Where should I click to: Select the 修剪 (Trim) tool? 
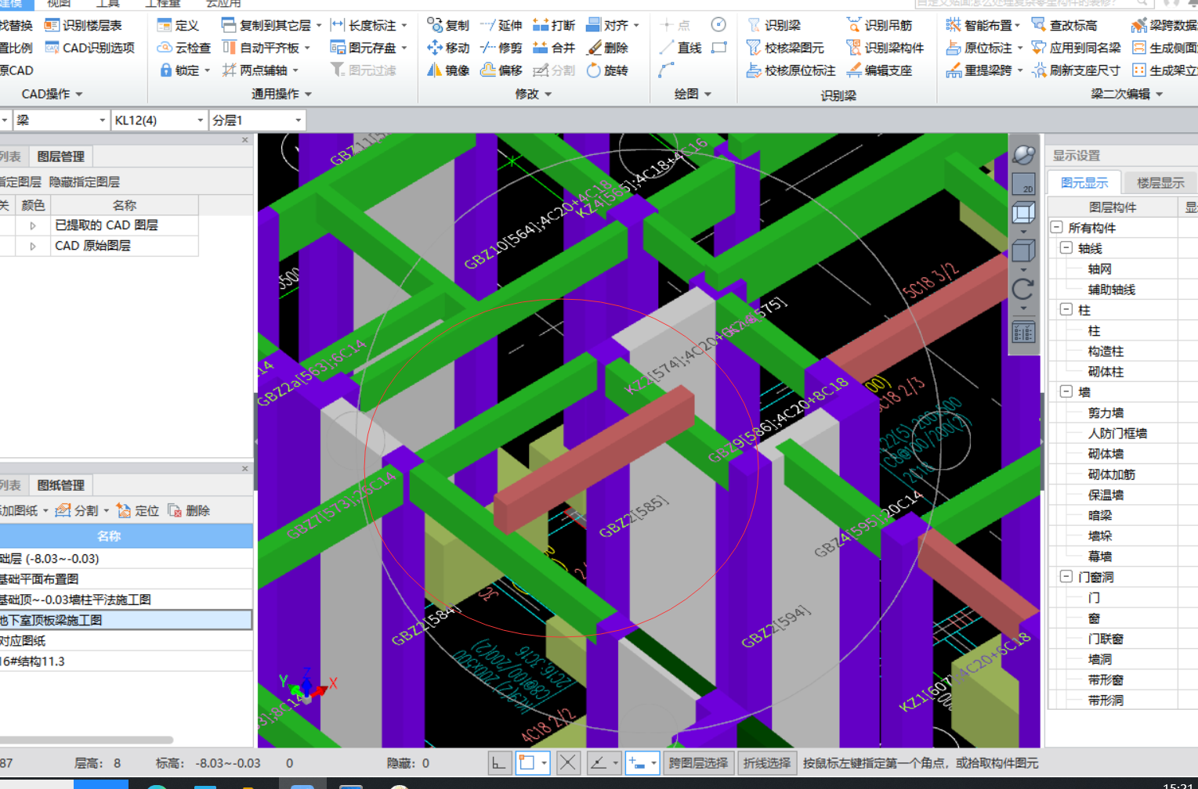501,48
